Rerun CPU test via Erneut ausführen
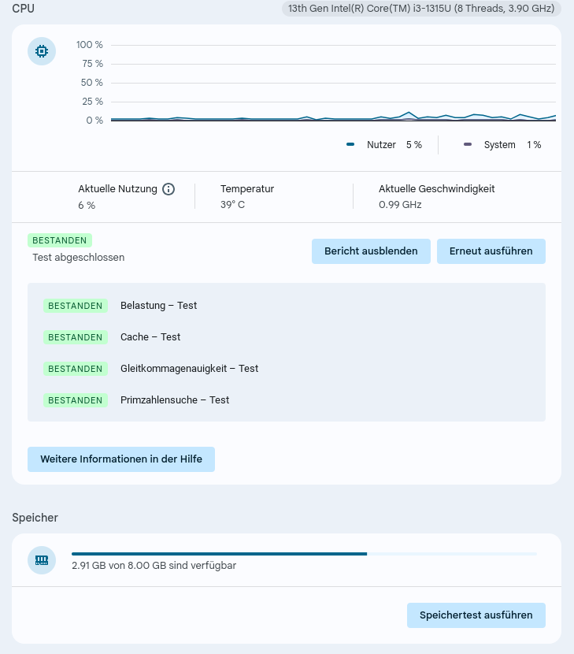Viewport: 574px width, 654px height. pyautogui.click(x=491, y=251)
